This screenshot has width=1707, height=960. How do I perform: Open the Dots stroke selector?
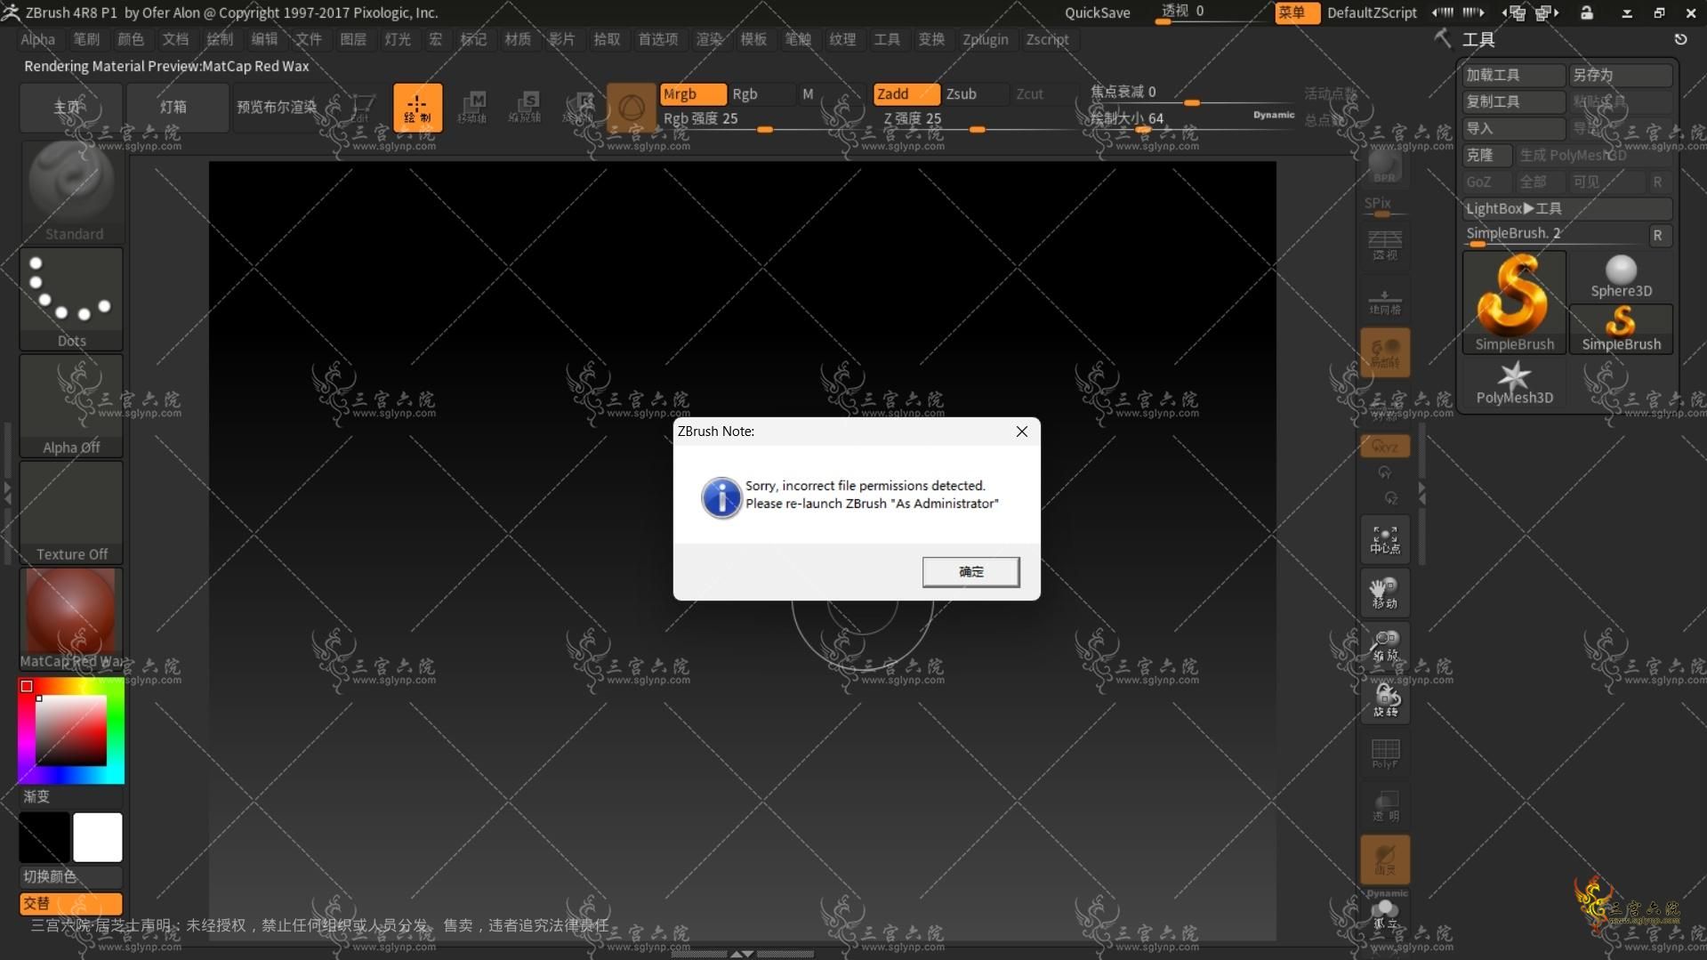tap(71, 298)
